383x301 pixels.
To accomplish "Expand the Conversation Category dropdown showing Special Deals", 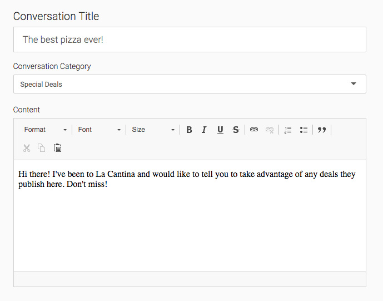I will pyautogui.click(x=190, y=84).
